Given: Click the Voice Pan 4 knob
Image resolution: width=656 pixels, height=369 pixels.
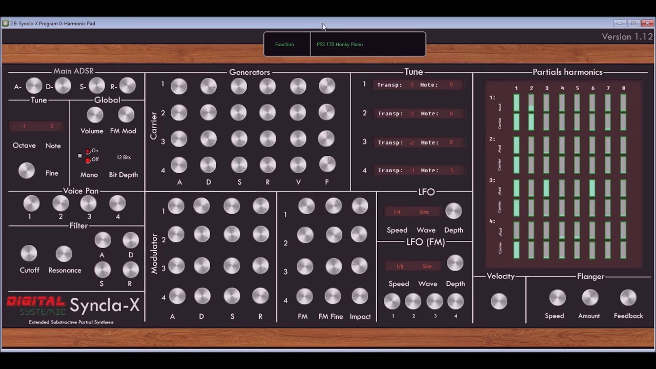Looking at the screenshot, I should click(x=117, y=203).
